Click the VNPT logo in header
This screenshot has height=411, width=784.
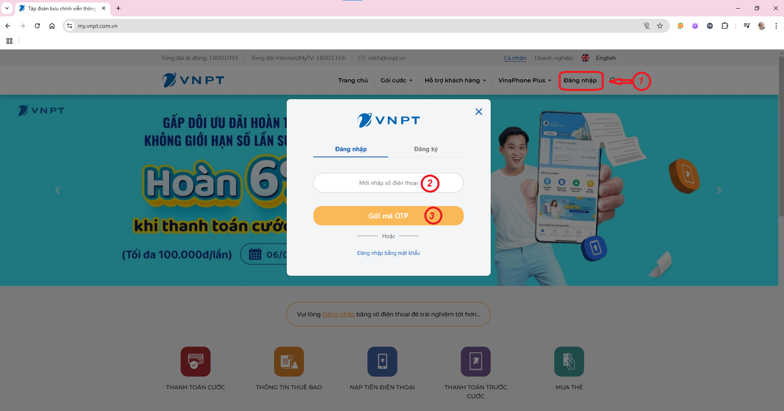[x=193, y=80]
